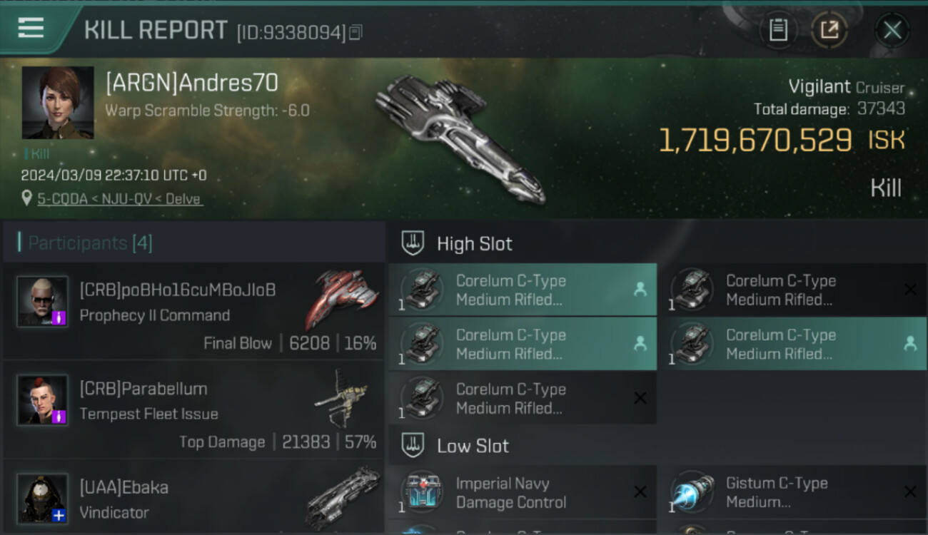Copy the kill report ID
The height and width of the screenshot is (535, 928).
355,32
